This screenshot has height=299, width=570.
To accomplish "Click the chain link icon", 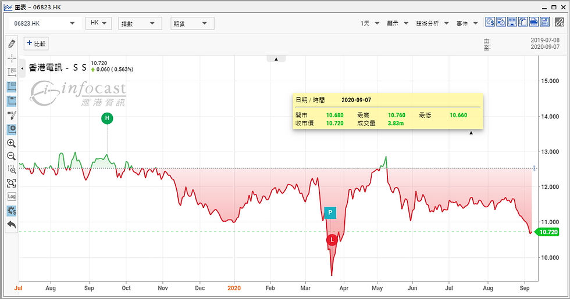I will point(559,22).
